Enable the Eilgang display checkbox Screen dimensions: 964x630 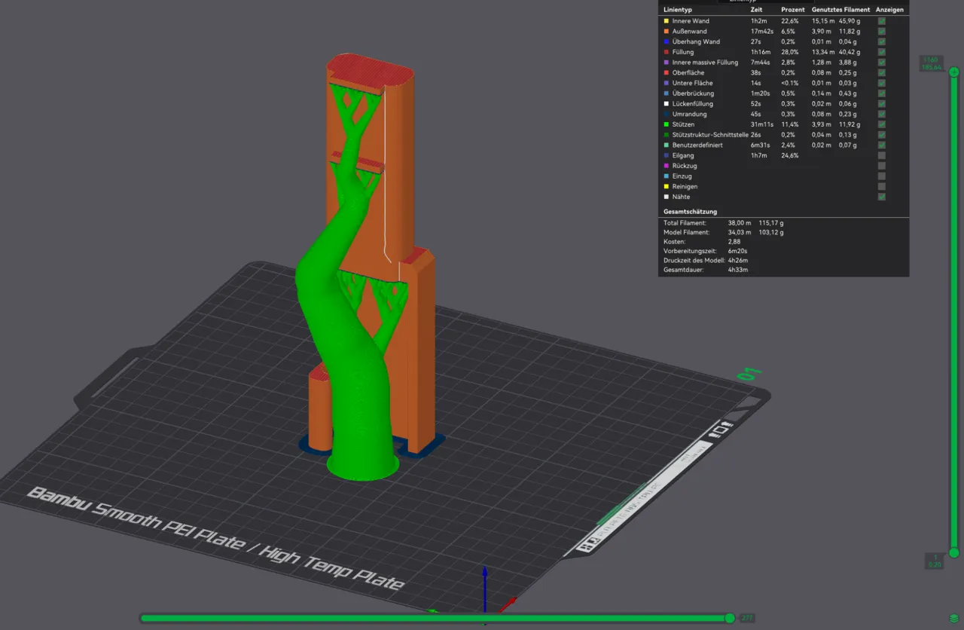(x=881, y=155)
